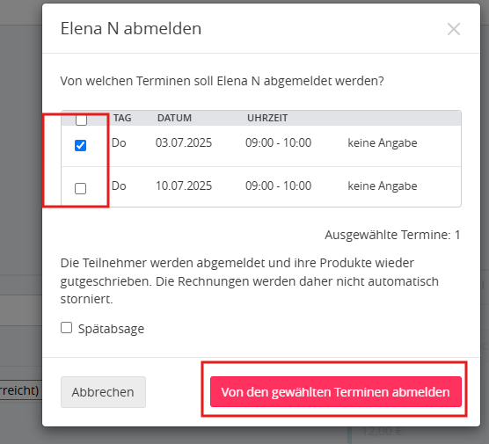Click the Spätabsage label text
Image resolution: width=489 pixels, height=444 pixels.
(x=111, y=329)
